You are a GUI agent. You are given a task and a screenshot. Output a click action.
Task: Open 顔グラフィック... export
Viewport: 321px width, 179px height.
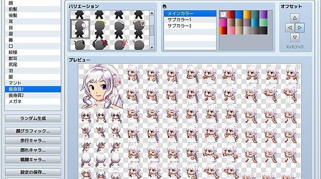click(33, 131)
